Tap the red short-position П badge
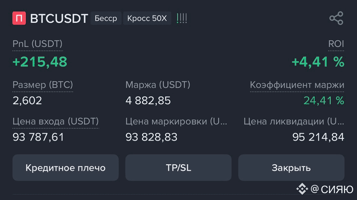The width and height of the screenshot is (357, 200). click(x=19, y=18)
